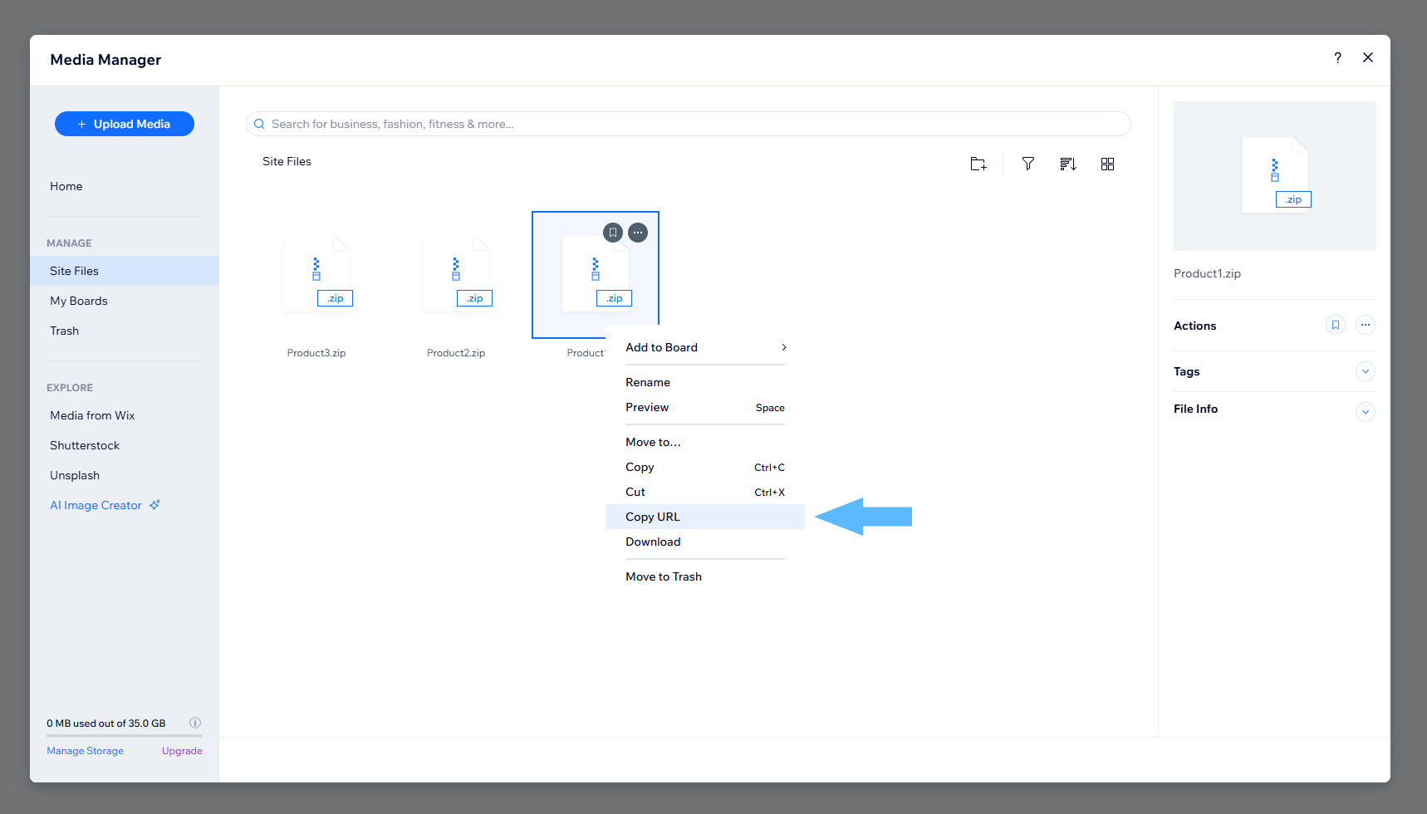Image resolution: width=1427 pixels, height=814 pixels.
Task: Click the Site Files breadcrumb label
Action: [287, 161]
